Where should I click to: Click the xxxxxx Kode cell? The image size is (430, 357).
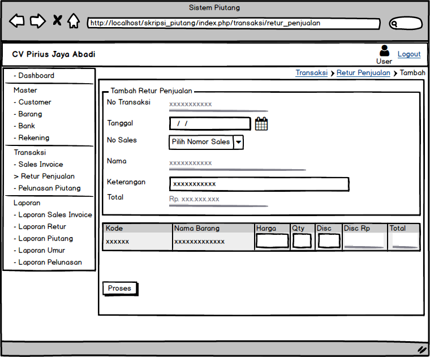click(117, 242)
